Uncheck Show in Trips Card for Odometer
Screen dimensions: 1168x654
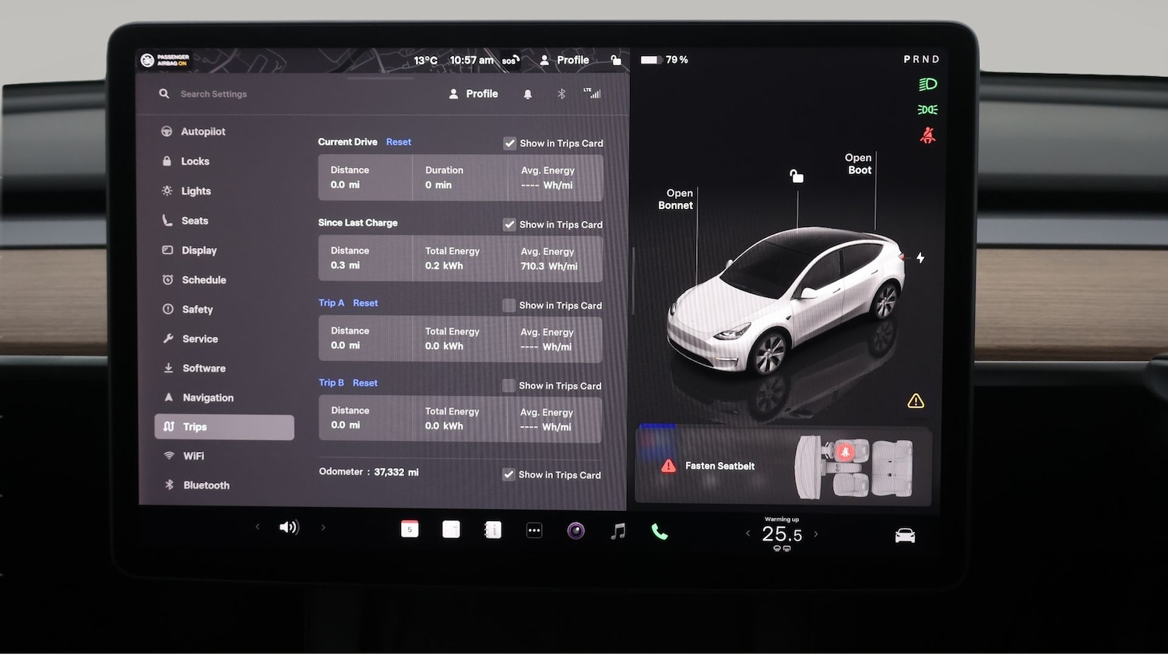[x=510, y=474]
